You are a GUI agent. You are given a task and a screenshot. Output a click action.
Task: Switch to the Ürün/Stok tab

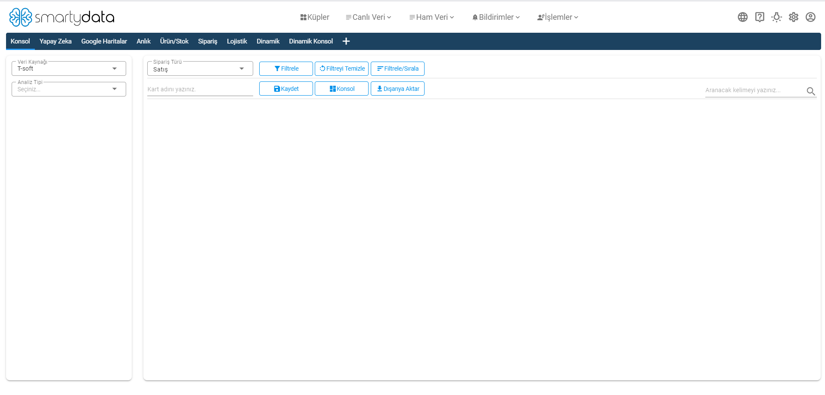(x=174, y=41)
